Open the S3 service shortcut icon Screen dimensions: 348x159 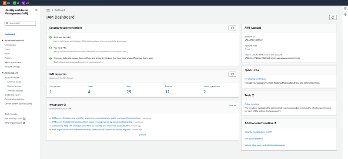[14, 3]
